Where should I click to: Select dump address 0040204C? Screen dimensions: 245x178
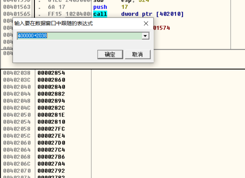[17, 108]
